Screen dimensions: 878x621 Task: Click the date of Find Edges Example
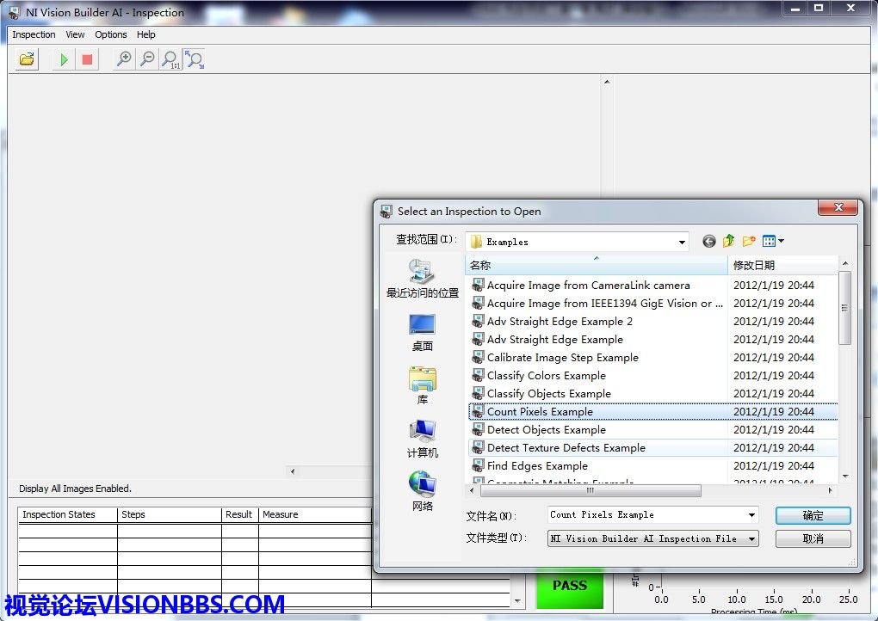[x=773, y=465]
